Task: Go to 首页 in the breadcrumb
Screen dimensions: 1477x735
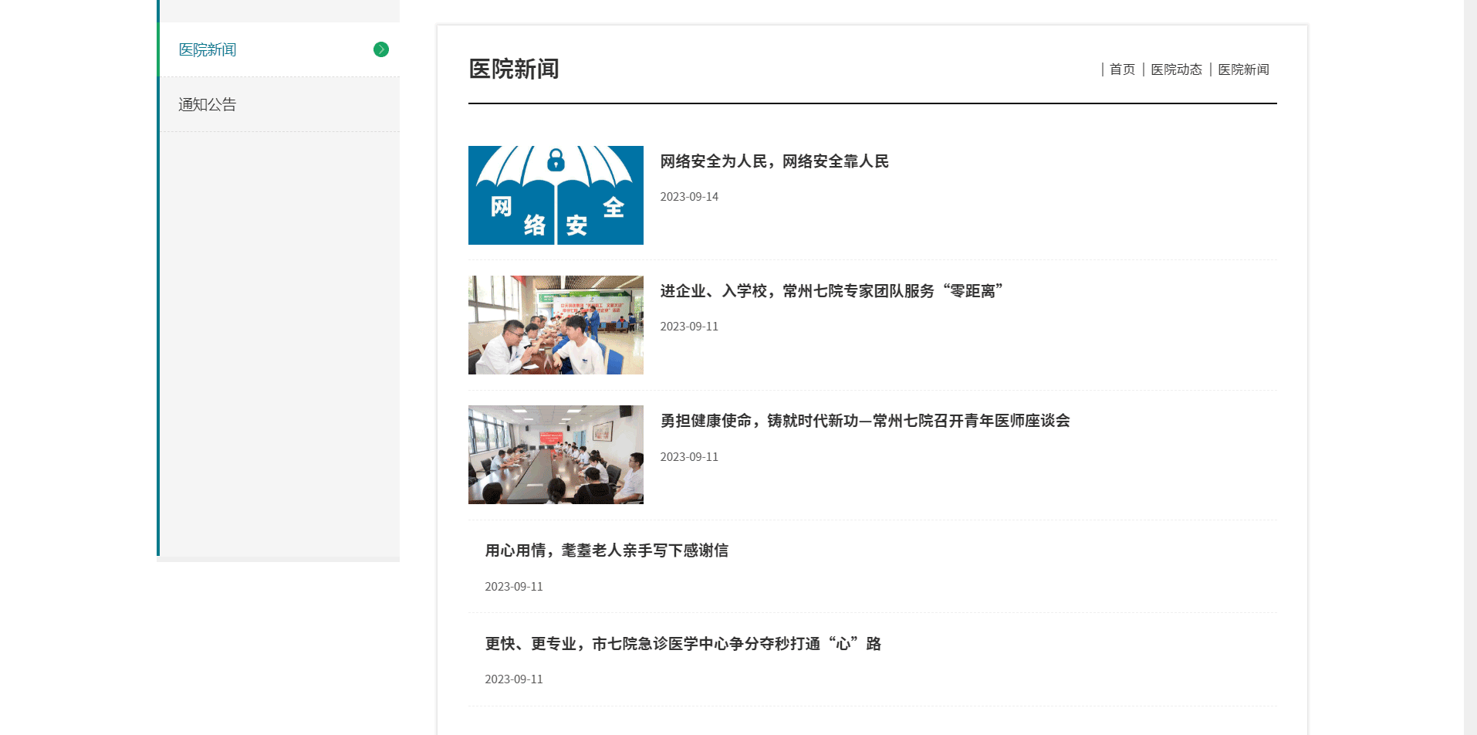Action: point(1122,69)
